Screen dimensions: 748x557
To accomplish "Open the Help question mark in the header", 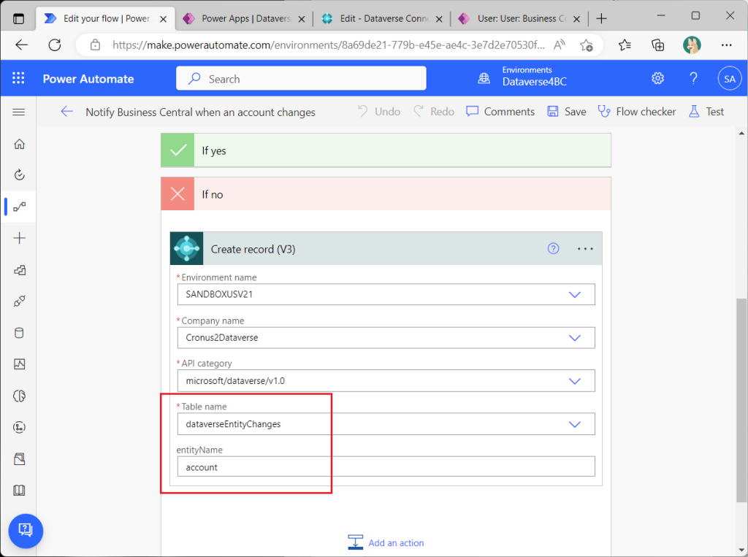I will click(x=693, y=78).
